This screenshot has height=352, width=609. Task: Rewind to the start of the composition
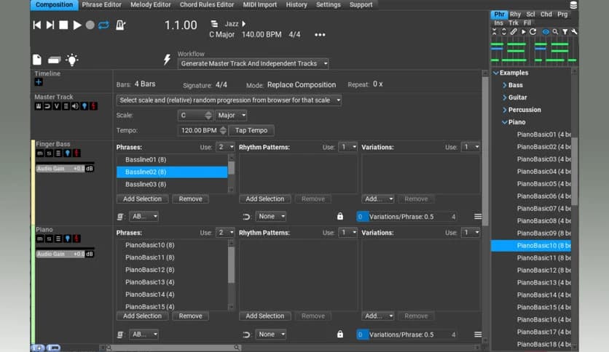pos(37,25)
